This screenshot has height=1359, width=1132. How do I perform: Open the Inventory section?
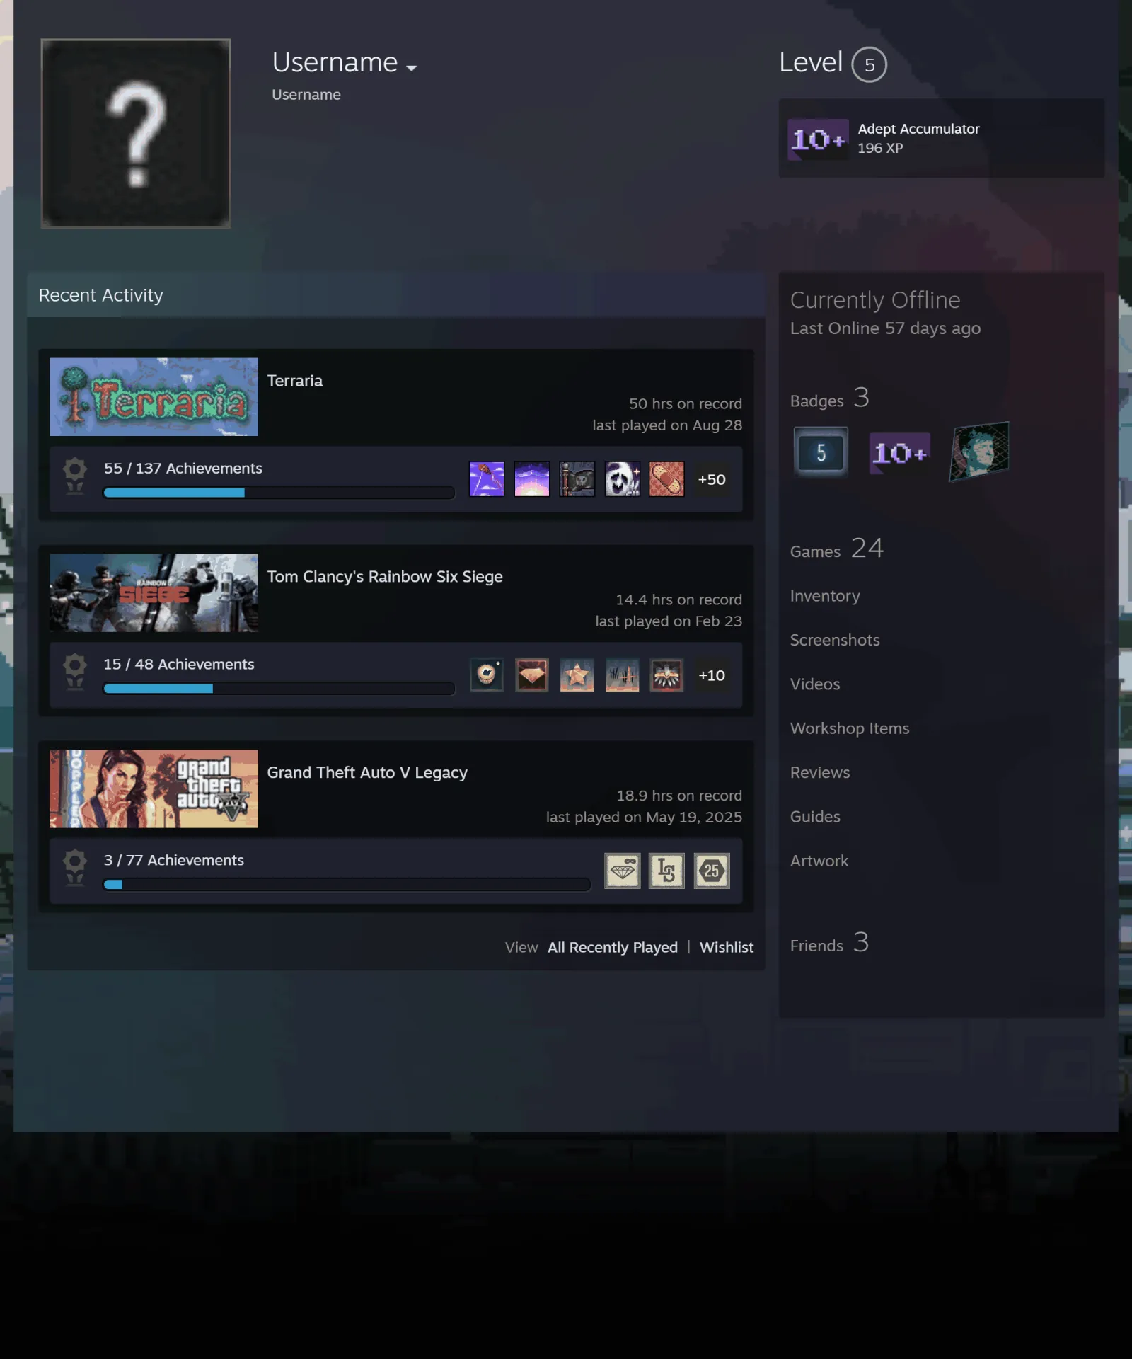click(x=825, y=596)
